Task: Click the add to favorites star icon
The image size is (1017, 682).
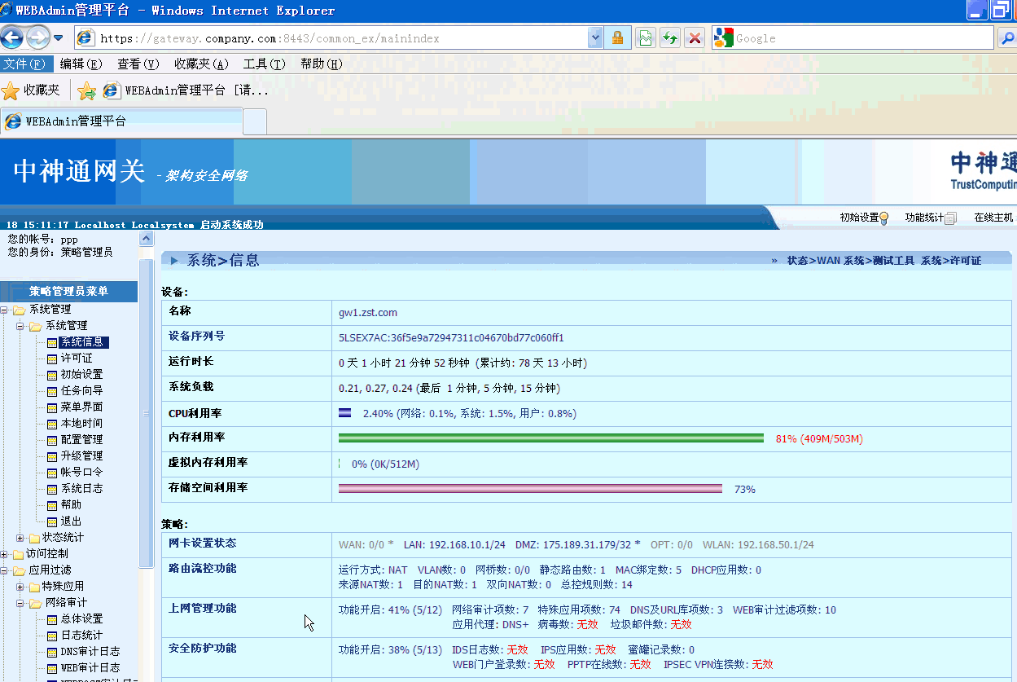Action: pos(86,90)
